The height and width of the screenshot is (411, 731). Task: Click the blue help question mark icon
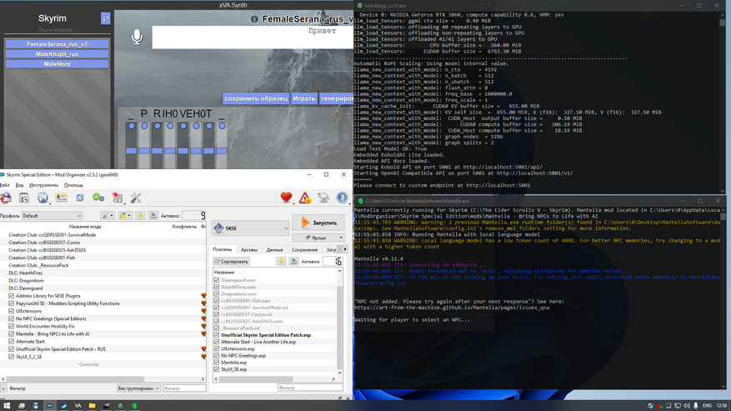click(342, 198)
